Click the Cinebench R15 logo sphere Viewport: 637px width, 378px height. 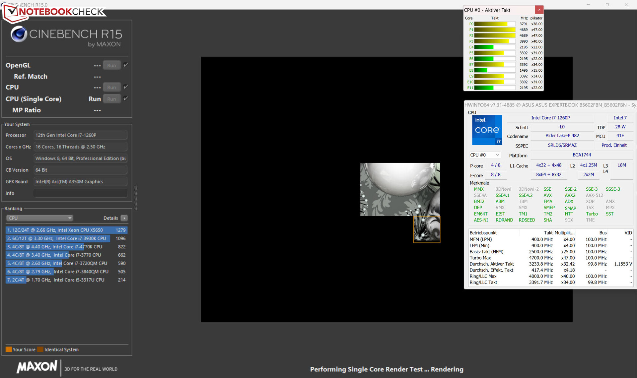pyautogui.click(x=19, y=34)
